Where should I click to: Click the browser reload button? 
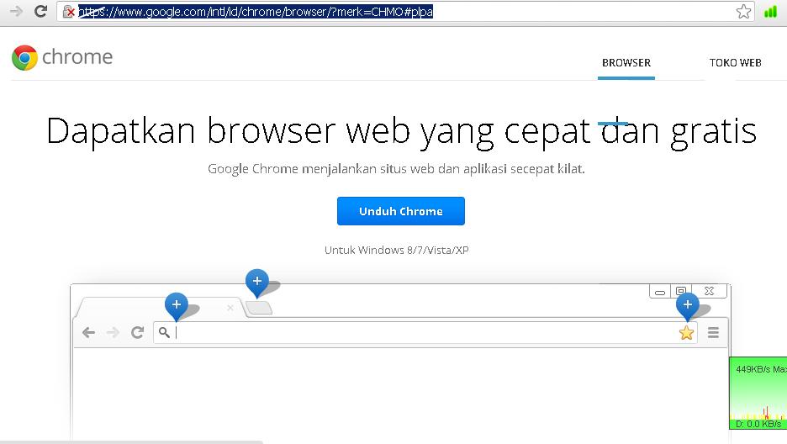coord(40,11)
